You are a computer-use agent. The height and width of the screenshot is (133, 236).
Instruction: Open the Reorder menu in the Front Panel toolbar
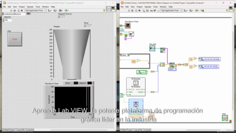pos(66,11)
